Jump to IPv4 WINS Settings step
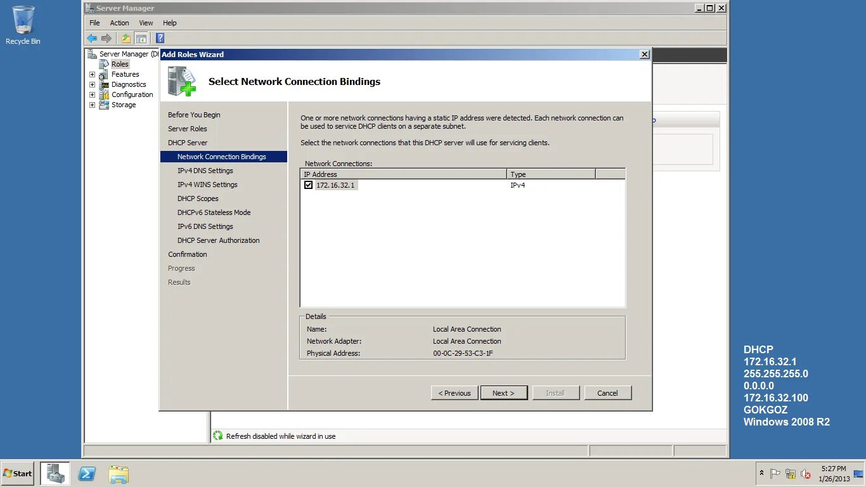The width and height of the screenshot is (866, 487). click(207, 185)
